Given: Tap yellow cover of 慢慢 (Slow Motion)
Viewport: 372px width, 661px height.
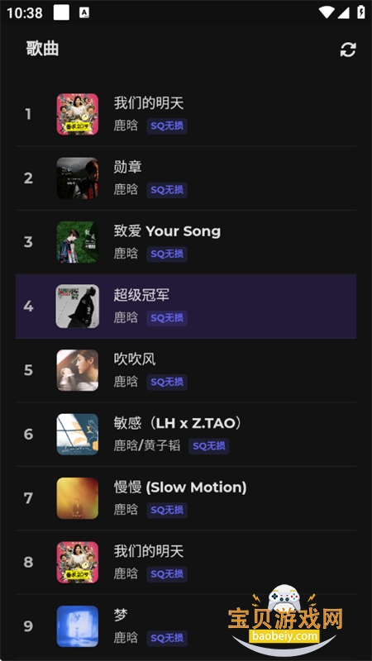Looking at the screenshot, I should (x=78, y=498).
